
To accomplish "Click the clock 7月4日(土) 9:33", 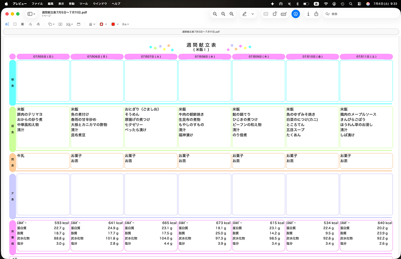I will click(385, 4).
